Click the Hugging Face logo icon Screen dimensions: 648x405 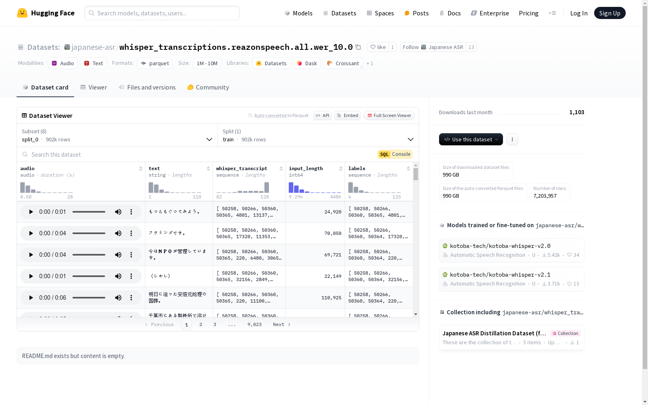22,13
